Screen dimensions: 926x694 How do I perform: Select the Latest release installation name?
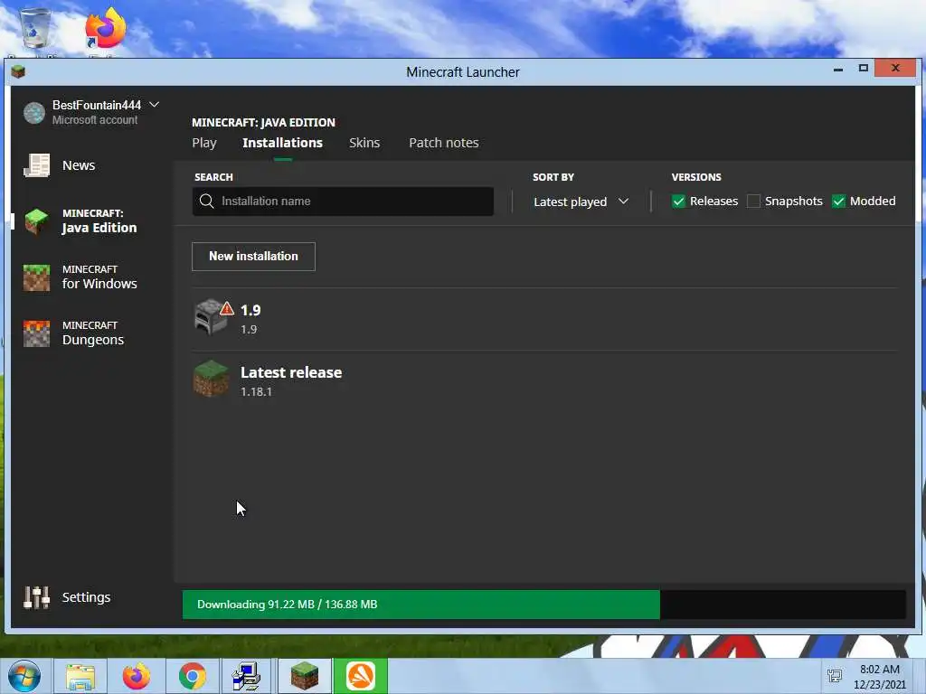pyautogui.click(x=291, y=372)
